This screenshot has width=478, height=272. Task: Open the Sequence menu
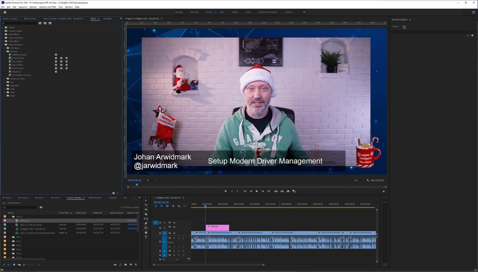point(23,7)
